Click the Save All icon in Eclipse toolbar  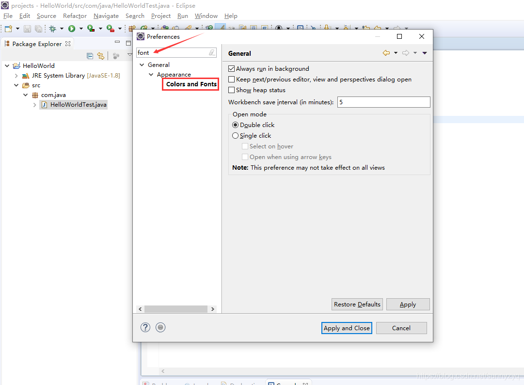tap(38, 29)
